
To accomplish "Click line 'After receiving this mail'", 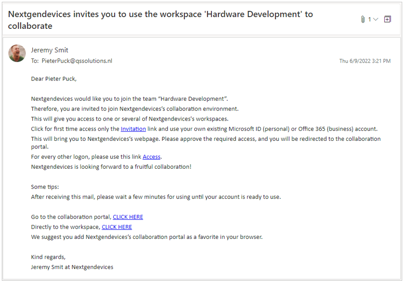I will pos(156,197).
